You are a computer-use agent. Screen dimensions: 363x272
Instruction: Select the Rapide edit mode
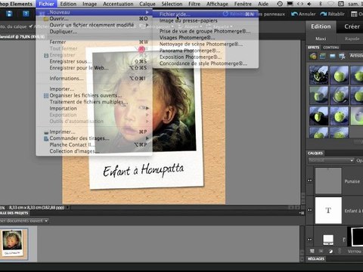pyautogui.click(x=352, y=39)
